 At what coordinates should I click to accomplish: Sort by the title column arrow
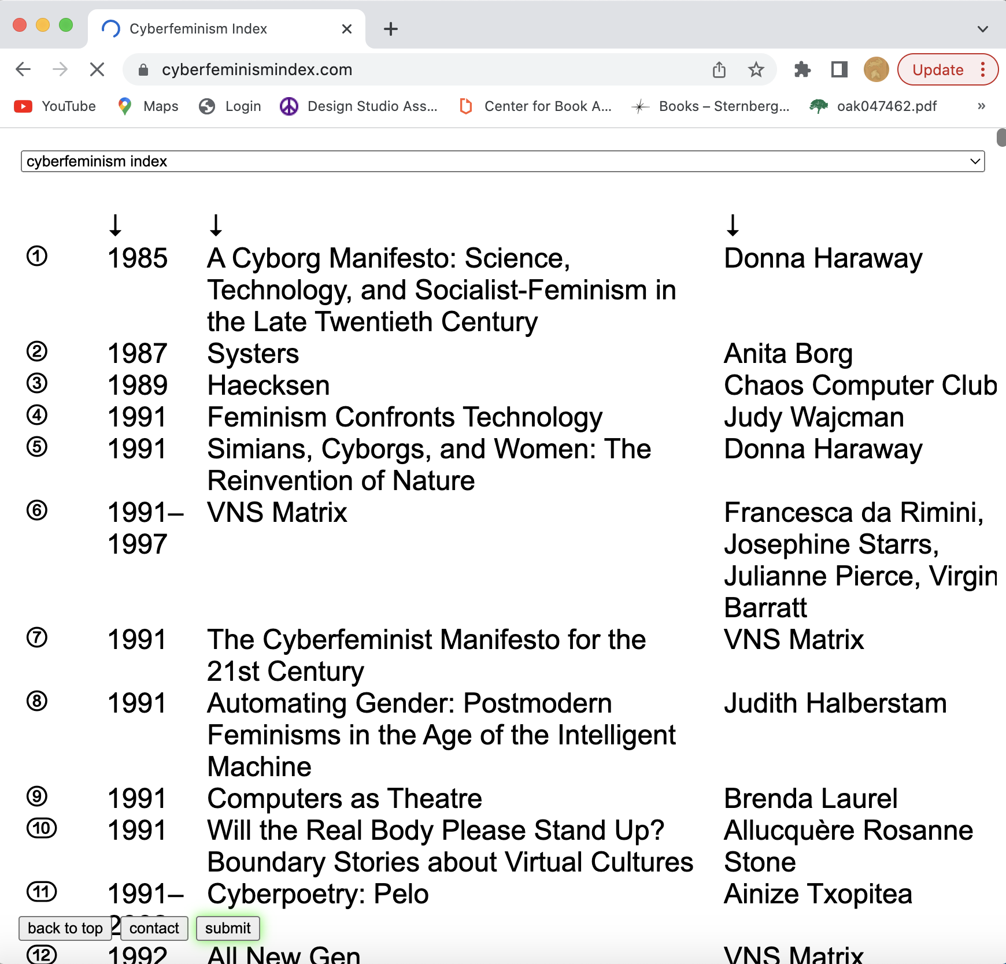[x=216, y=225]
